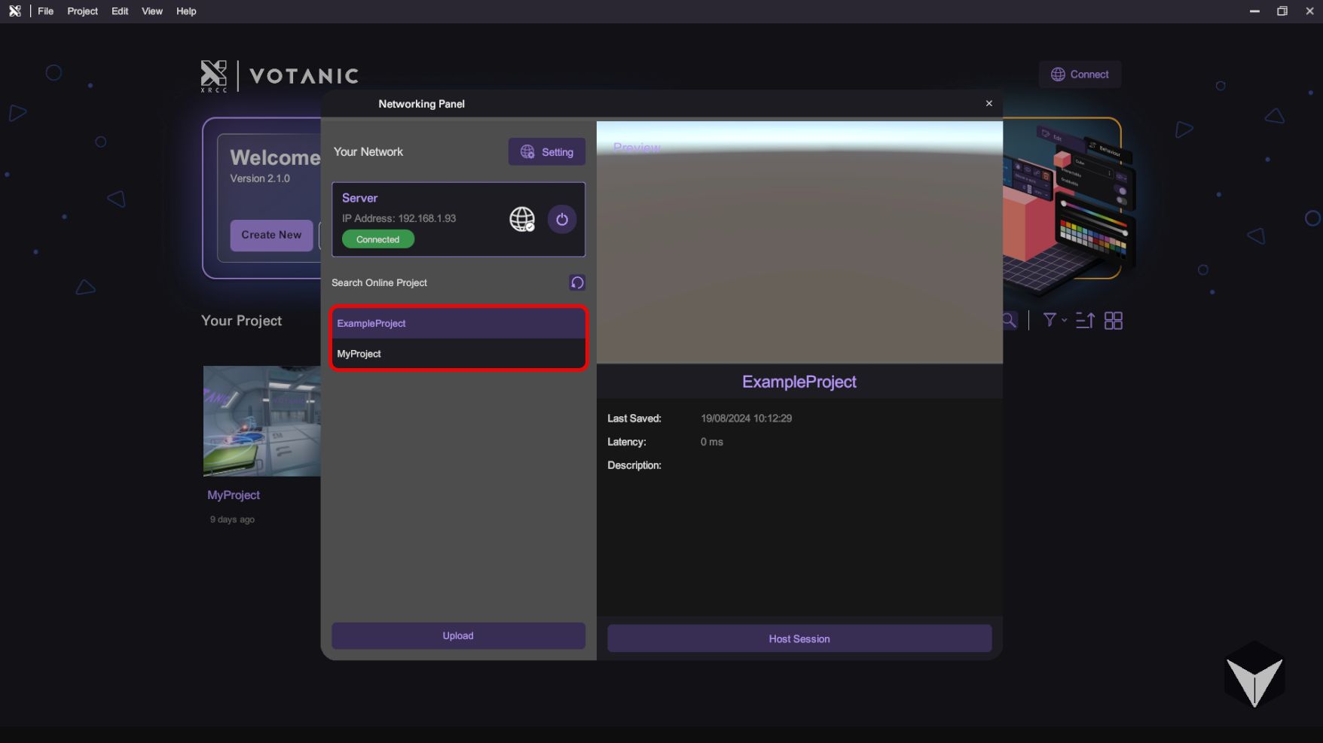Image resolution: width=1323 pixels, height=743 pixels.
Task: Open the File menu
Action: click(46, 11)
